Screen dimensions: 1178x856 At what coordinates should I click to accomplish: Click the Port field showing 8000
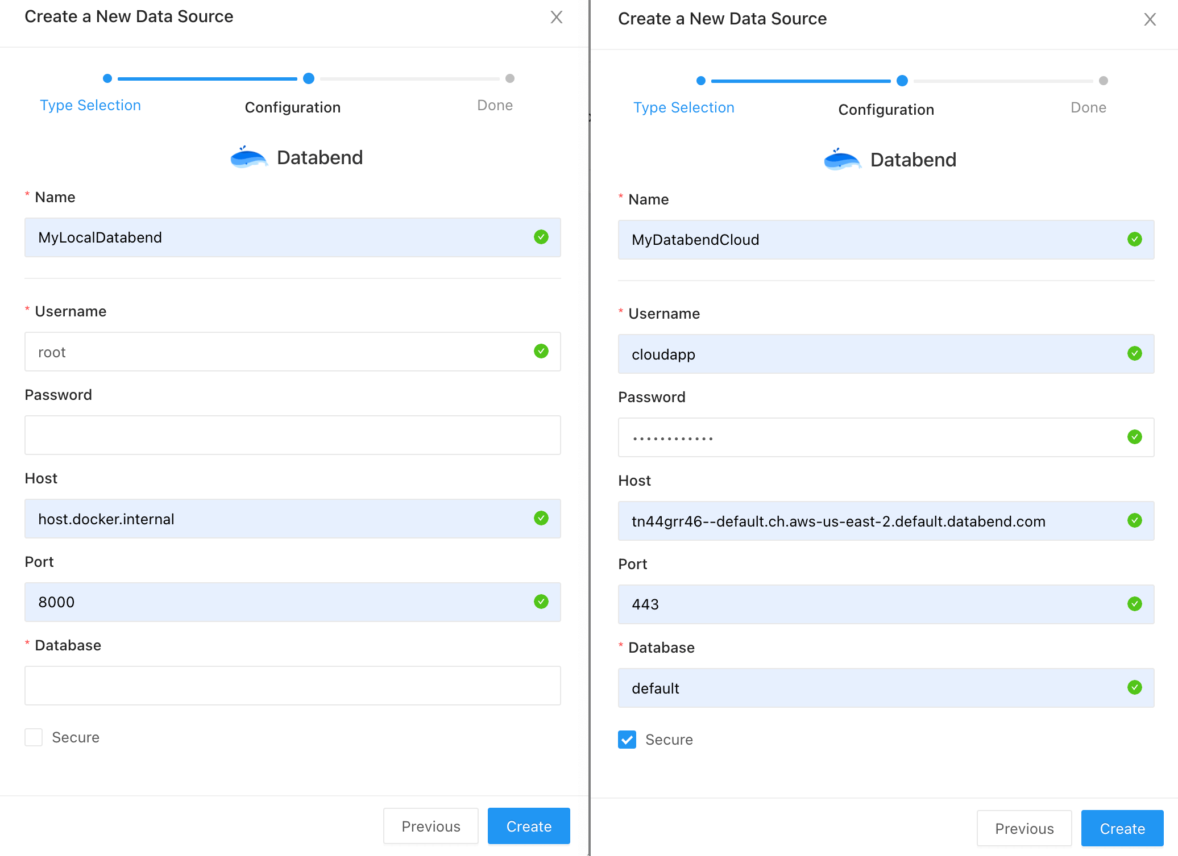(293, 602)
